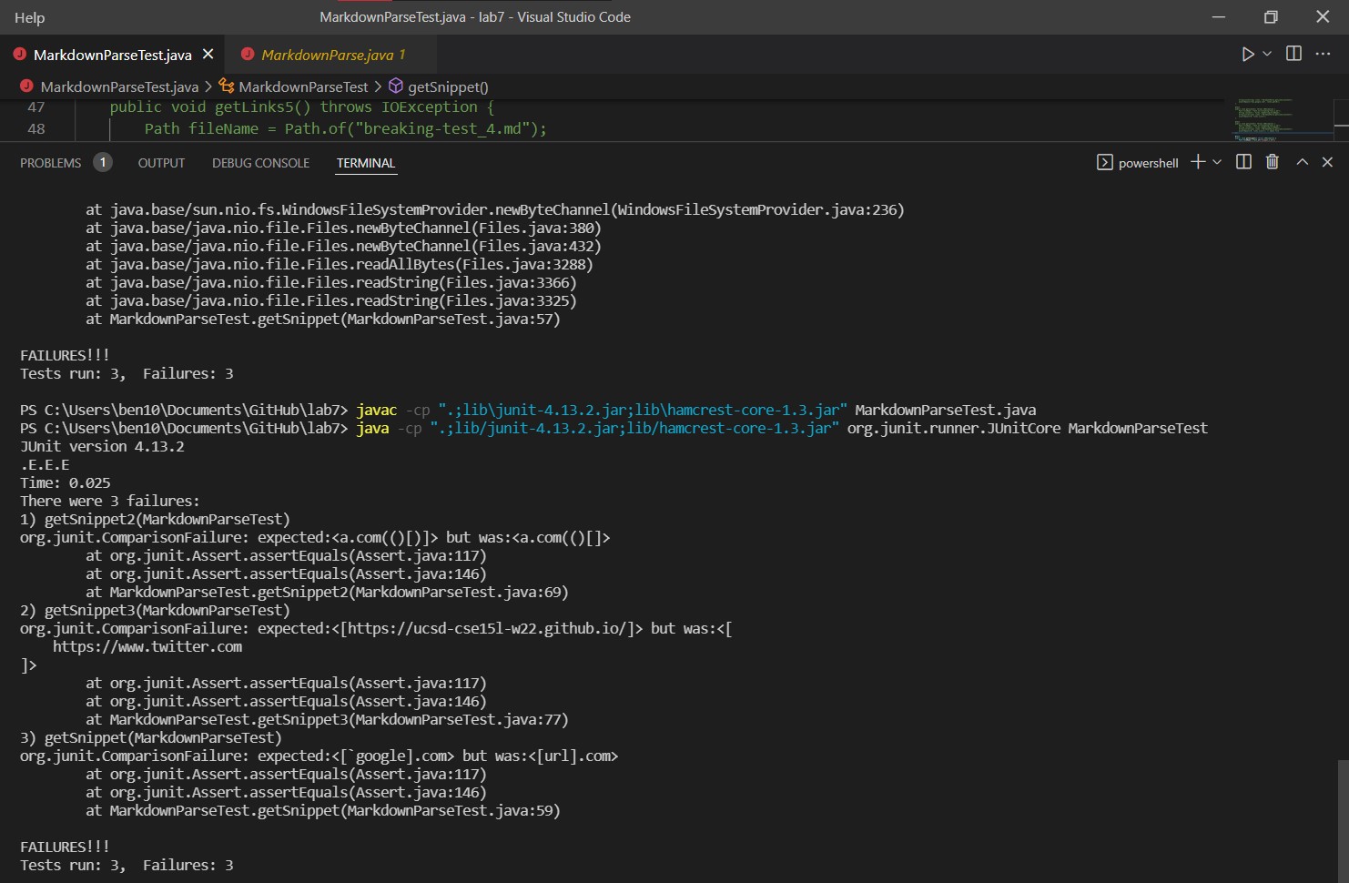Open the DEBUG CONSOLE tab
Screen dimensions: 1349x883
(x=260, y=163)
